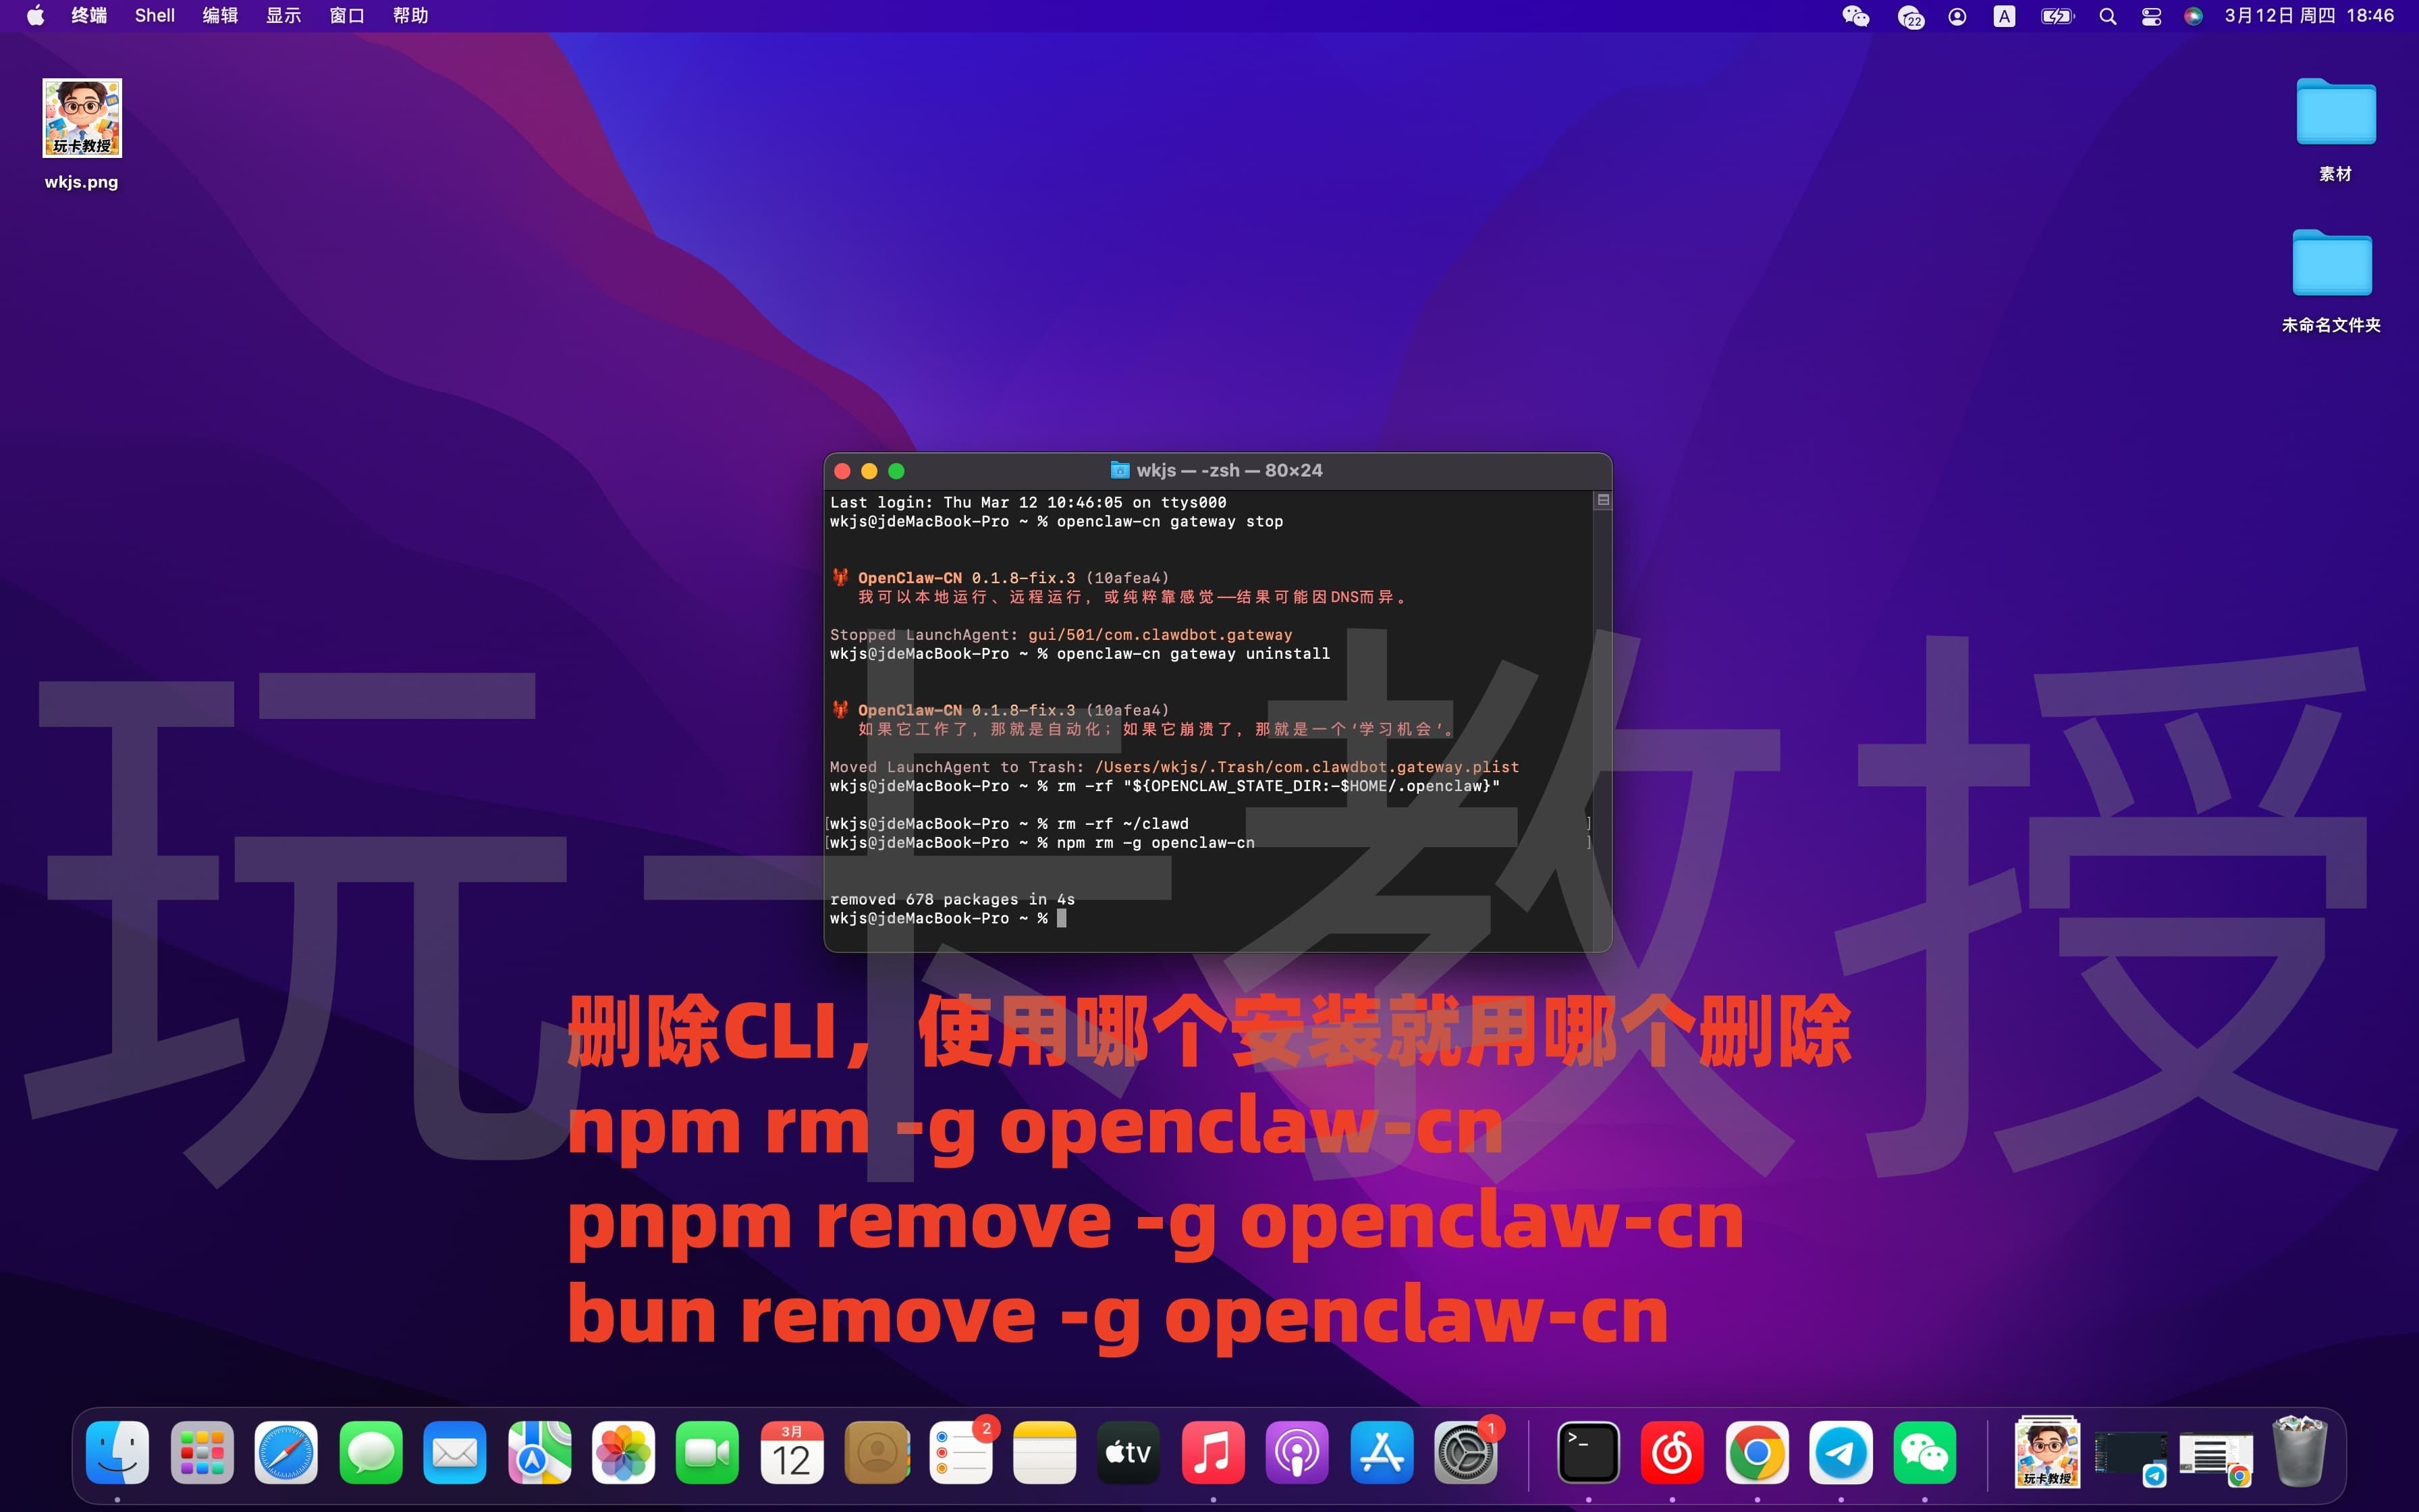Open Terminal from the Dock
The width and height of the screenshot is (2419, 1512).
(1588, 1452)
